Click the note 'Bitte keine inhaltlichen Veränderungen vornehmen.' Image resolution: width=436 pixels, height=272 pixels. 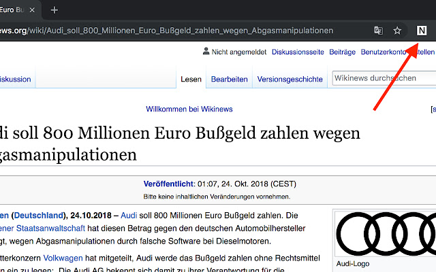tap(217, 197)
